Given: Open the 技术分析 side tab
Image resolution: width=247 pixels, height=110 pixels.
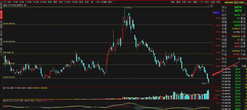Looking at the screenshot, I should coord(1,15).
